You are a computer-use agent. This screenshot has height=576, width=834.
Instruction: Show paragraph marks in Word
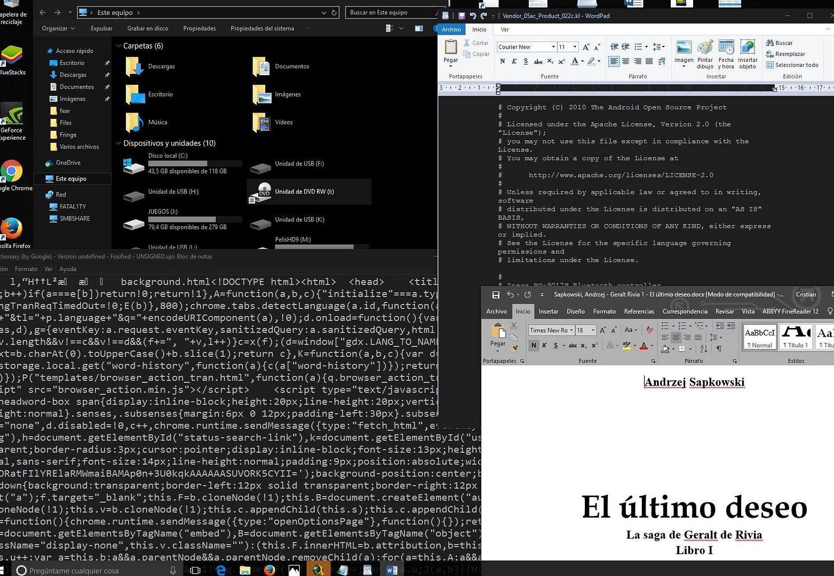click(x=719, y=349)
